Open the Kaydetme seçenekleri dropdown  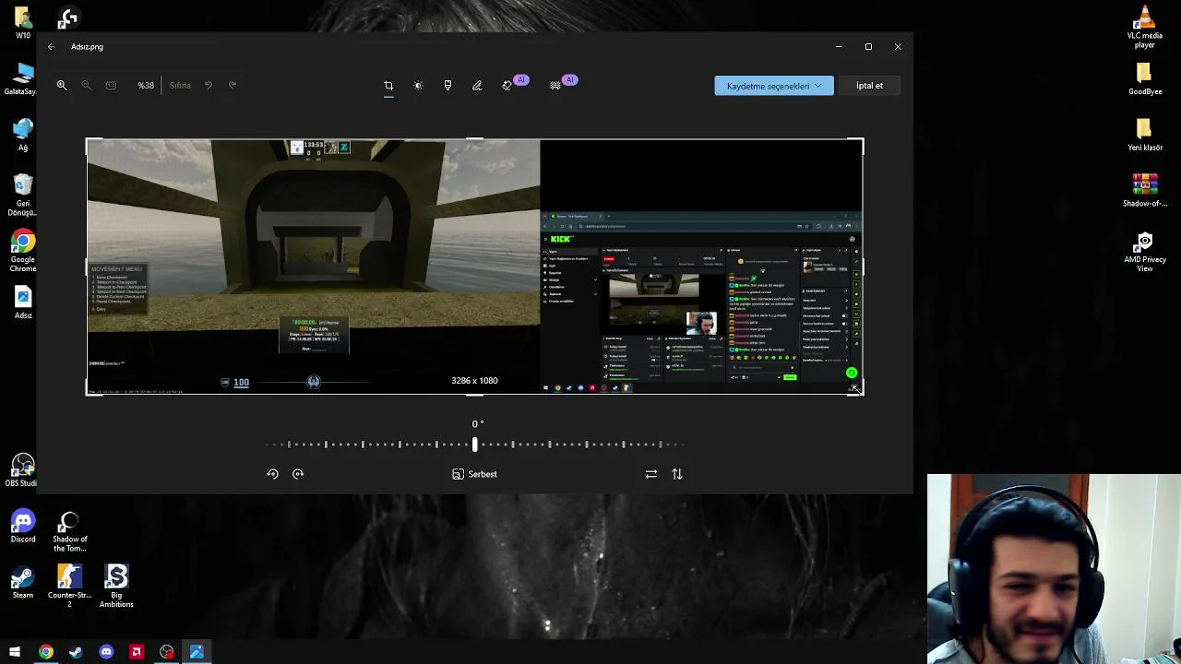(x=774, y=86)
